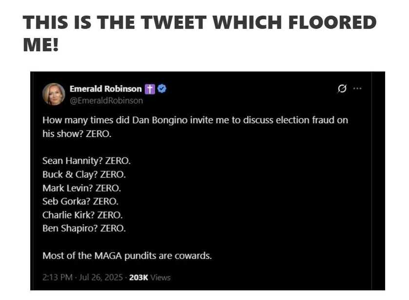The height and width of the screenshot is (300, 409).
Task: Select the 'Seb Gorka? ZERO.' line
Action: coord(80,201)
